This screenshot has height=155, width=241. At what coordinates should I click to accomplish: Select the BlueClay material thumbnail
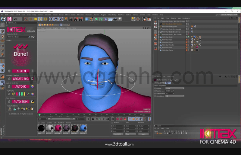coord(83,129)
